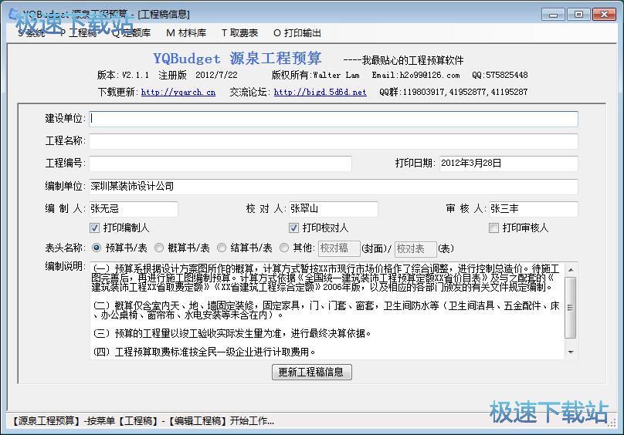624x435 pixels.
Task: Select the 概算书/表 radio option
Action: point(159,248)
